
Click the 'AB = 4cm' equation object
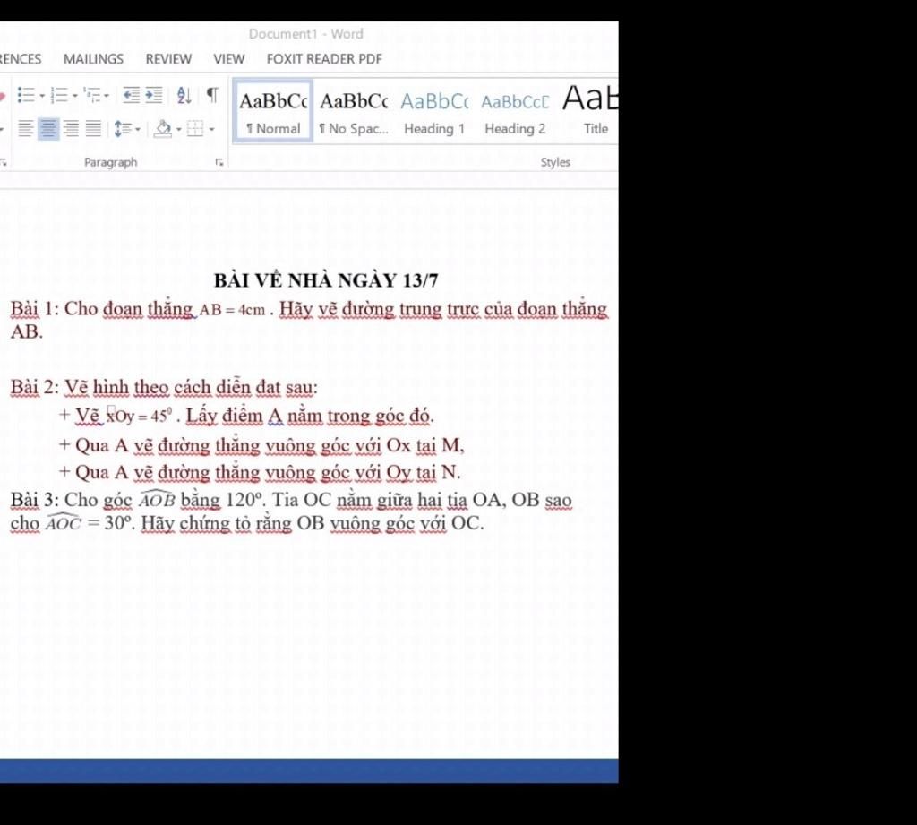pos(232,310)
